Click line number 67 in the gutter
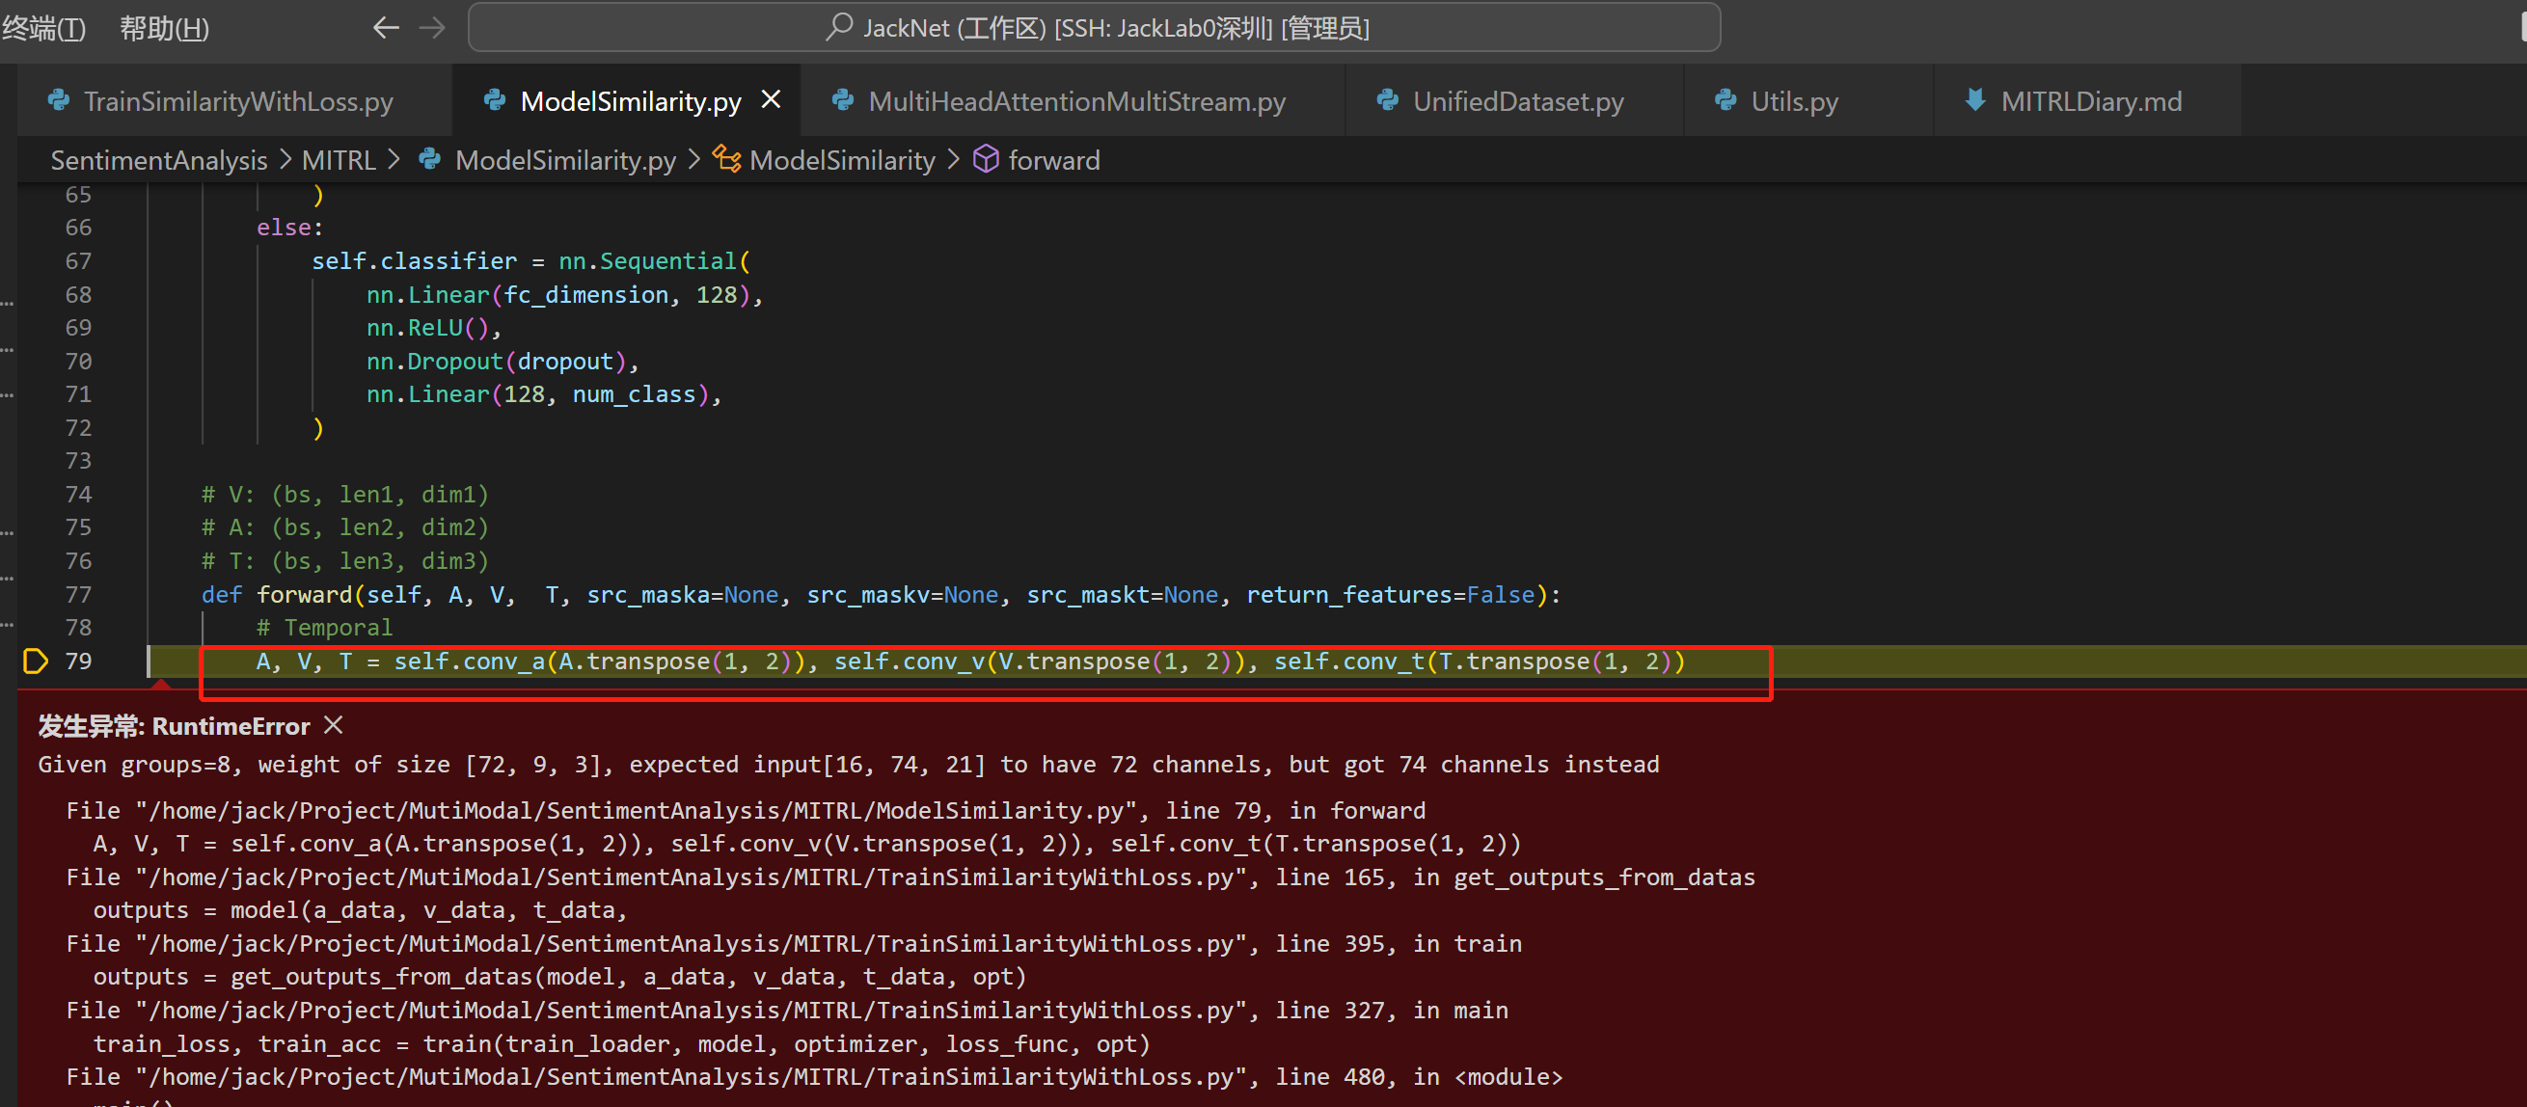This screenshot has width=2527, height=1107. [78, 260]
